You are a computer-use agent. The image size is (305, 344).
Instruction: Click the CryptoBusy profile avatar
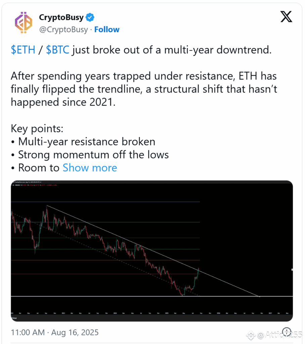pyautogui.click(x=24, y=23)
